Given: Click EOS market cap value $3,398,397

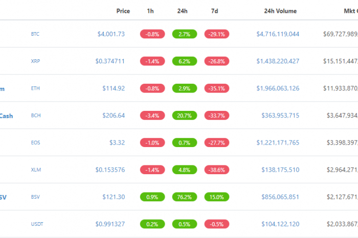Looking at the screenshot, I should pyautogui.click(x=342, y=142).
